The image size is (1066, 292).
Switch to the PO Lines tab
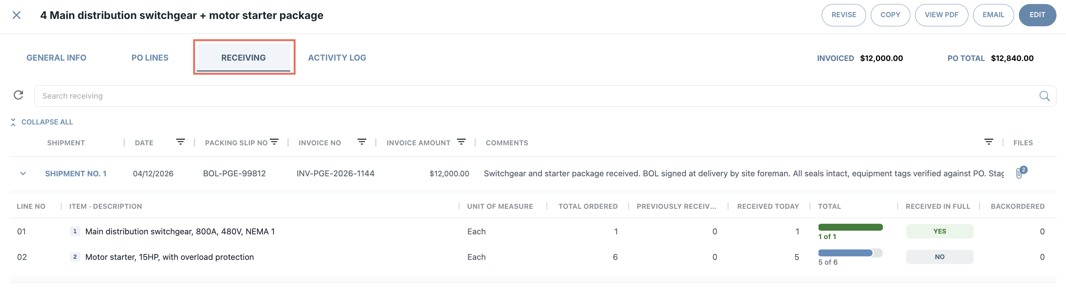pyautogui.click(x=150, y=58)
